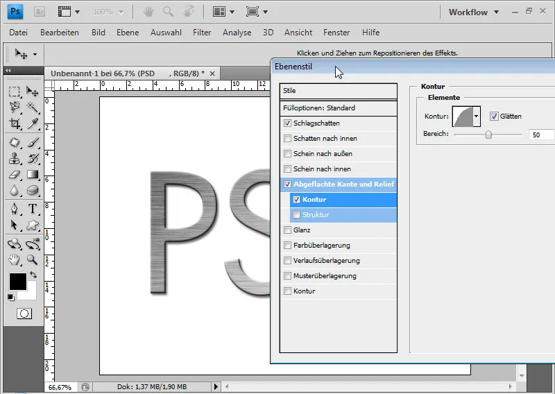Open the Ebene menu
555x394 pixels.
[128, 32]
